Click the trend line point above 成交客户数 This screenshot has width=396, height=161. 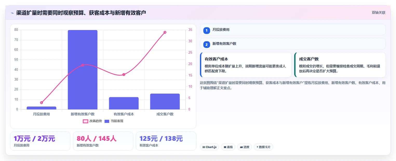[165, 32]
